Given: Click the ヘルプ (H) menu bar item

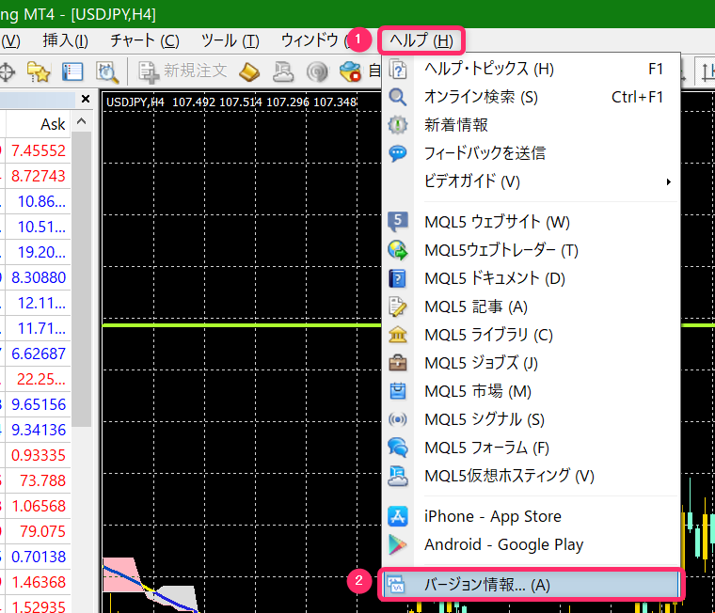Looking at the screenshot, I should 421,41.
